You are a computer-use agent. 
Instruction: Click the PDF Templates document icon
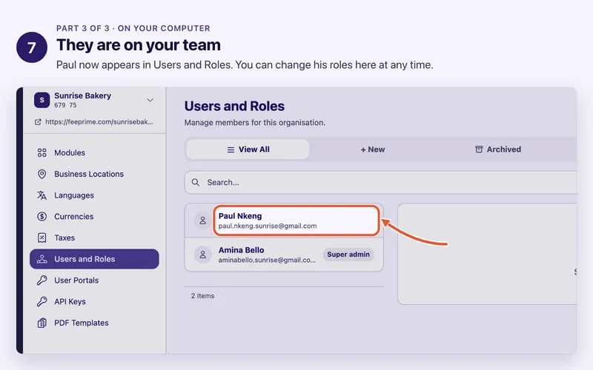[x=42, y=323]
